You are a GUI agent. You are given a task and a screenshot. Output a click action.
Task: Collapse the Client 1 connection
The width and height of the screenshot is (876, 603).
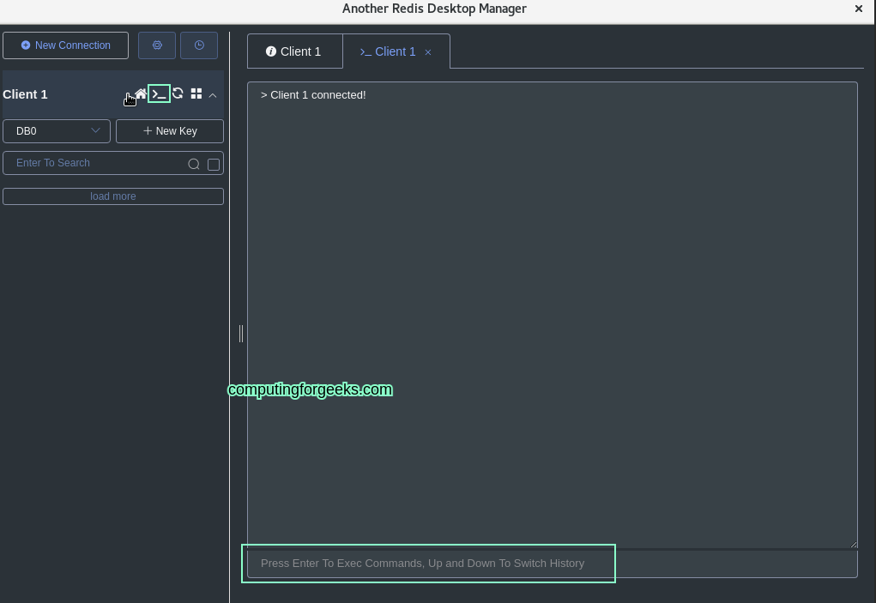[x=213, y=95]
